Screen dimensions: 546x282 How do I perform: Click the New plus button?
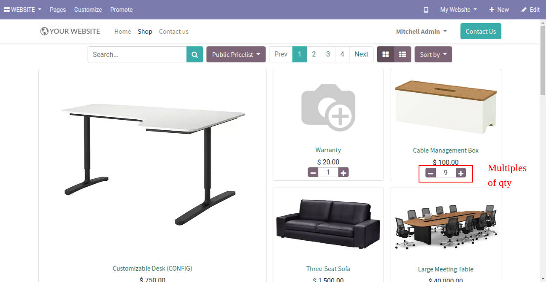coord(499,10)
